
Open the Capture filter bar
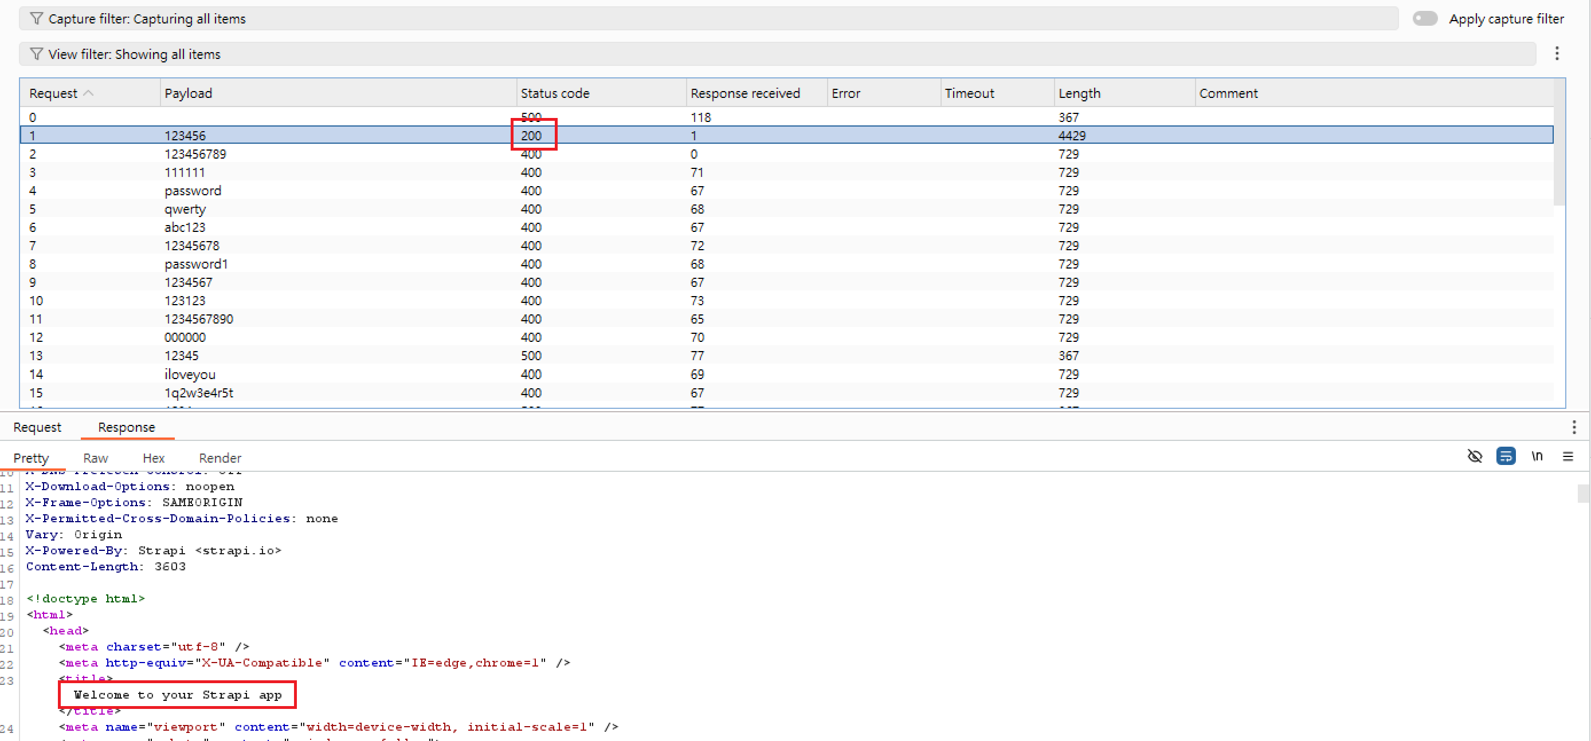708,18
